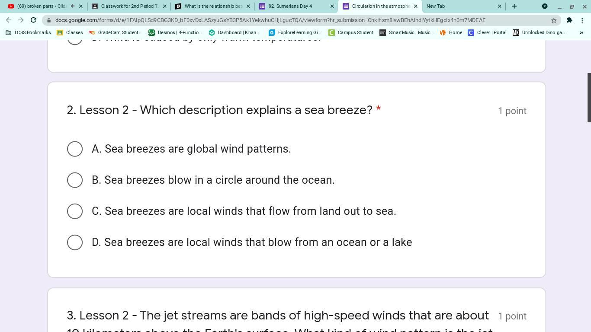Close the 'Circulation in the atmosphere' tab
This screenshot has height=332, width=591.
tap(416, 6)
